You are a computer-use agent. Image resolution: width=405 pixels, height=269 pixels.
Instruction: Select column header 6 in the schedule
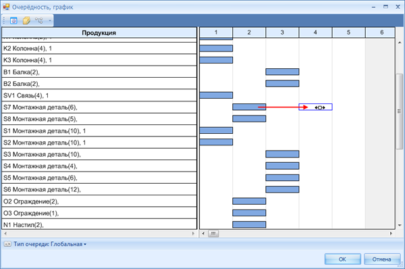click(x=380, y=32)
